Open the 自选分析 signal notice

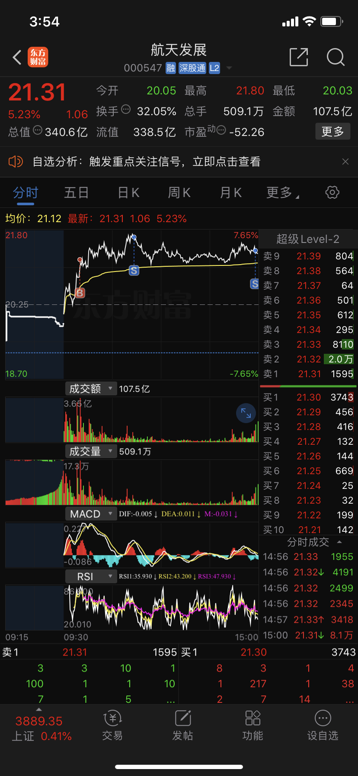[147, 162]
